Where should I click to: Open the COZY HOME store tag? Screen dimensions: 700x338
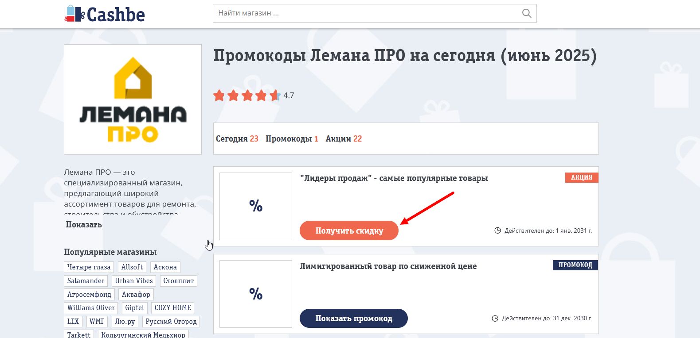[173, 308]
